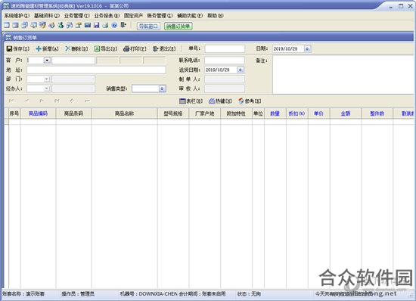
Task: Click the 序号 column header
Action: tap(14, 113)
